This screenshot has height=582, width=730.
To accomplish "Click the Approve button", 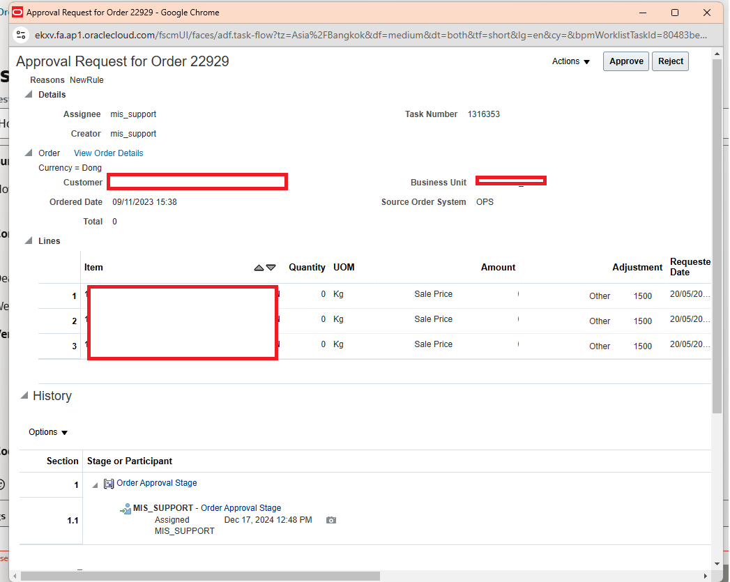I will pyautogui.click(x=625, y=61).
